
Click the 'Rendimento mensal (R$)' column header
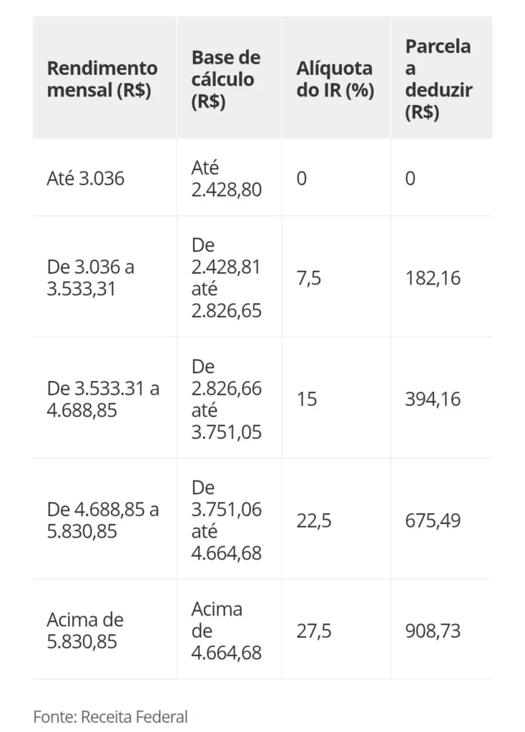coord(102,79)
